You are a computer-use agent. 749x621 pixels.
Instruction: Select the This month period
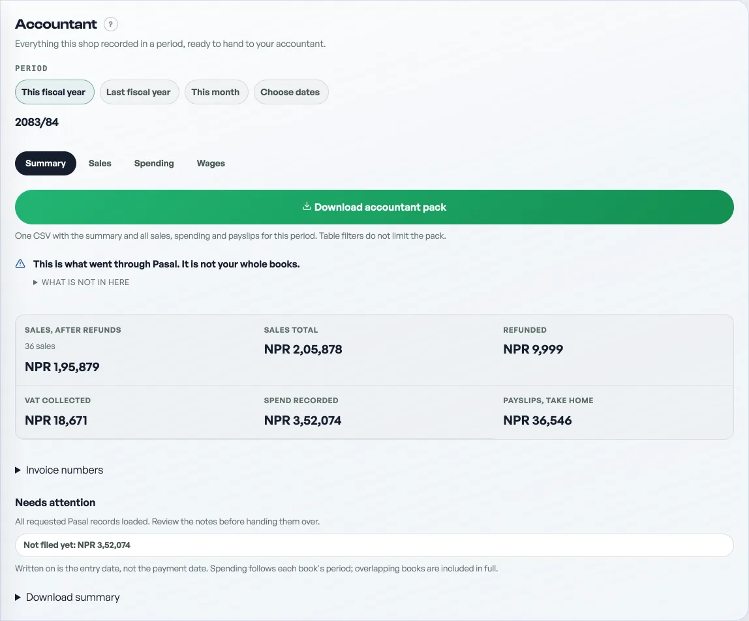[216, 92]
